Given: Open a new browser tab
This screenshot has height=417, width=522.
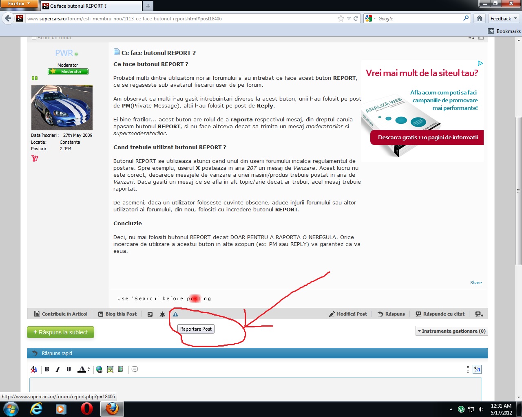Looking at the screenshot, I should click(148, 6).
